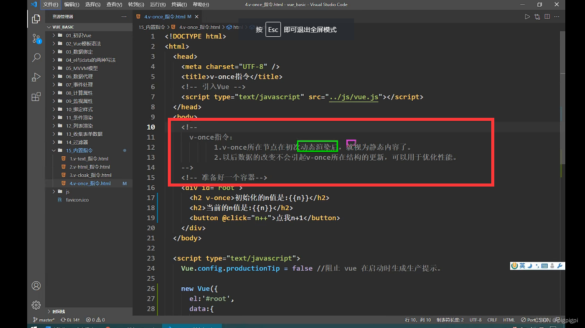Open Source Control view in activity bar
Screen dimensions: 585x328
point(36,39)
